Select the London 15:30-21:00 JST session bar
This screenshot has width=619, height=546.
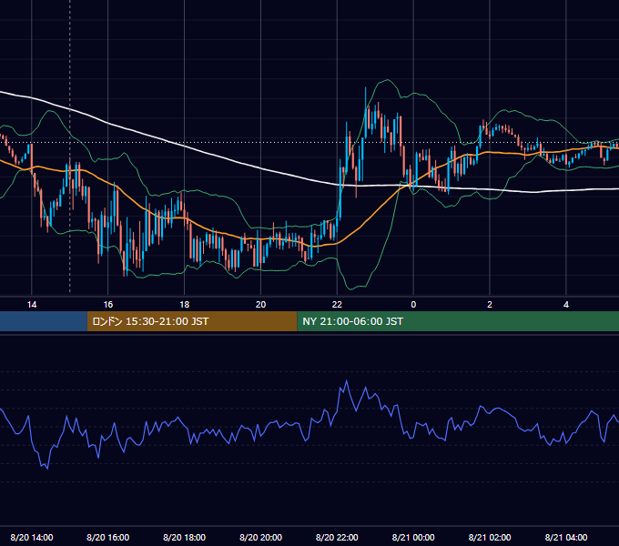coord(192,321)
